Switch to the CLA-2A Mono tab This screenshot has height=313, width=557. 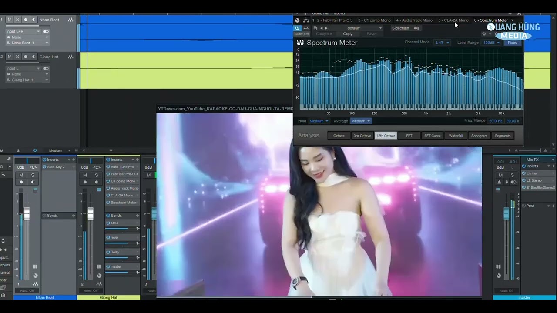click(453, 20)
